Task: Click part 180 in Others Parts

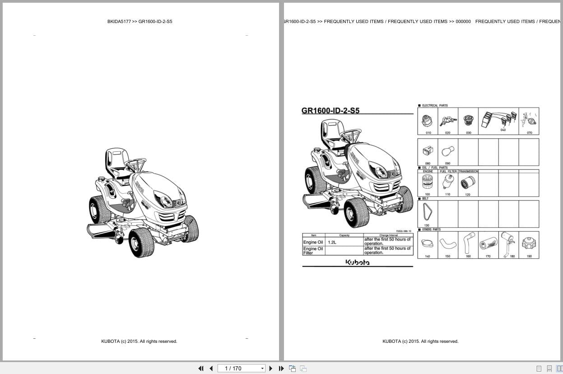Action: [x=508, y=244]
